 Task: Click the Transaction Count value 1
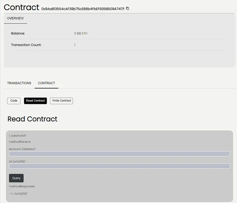coord(75,45)
